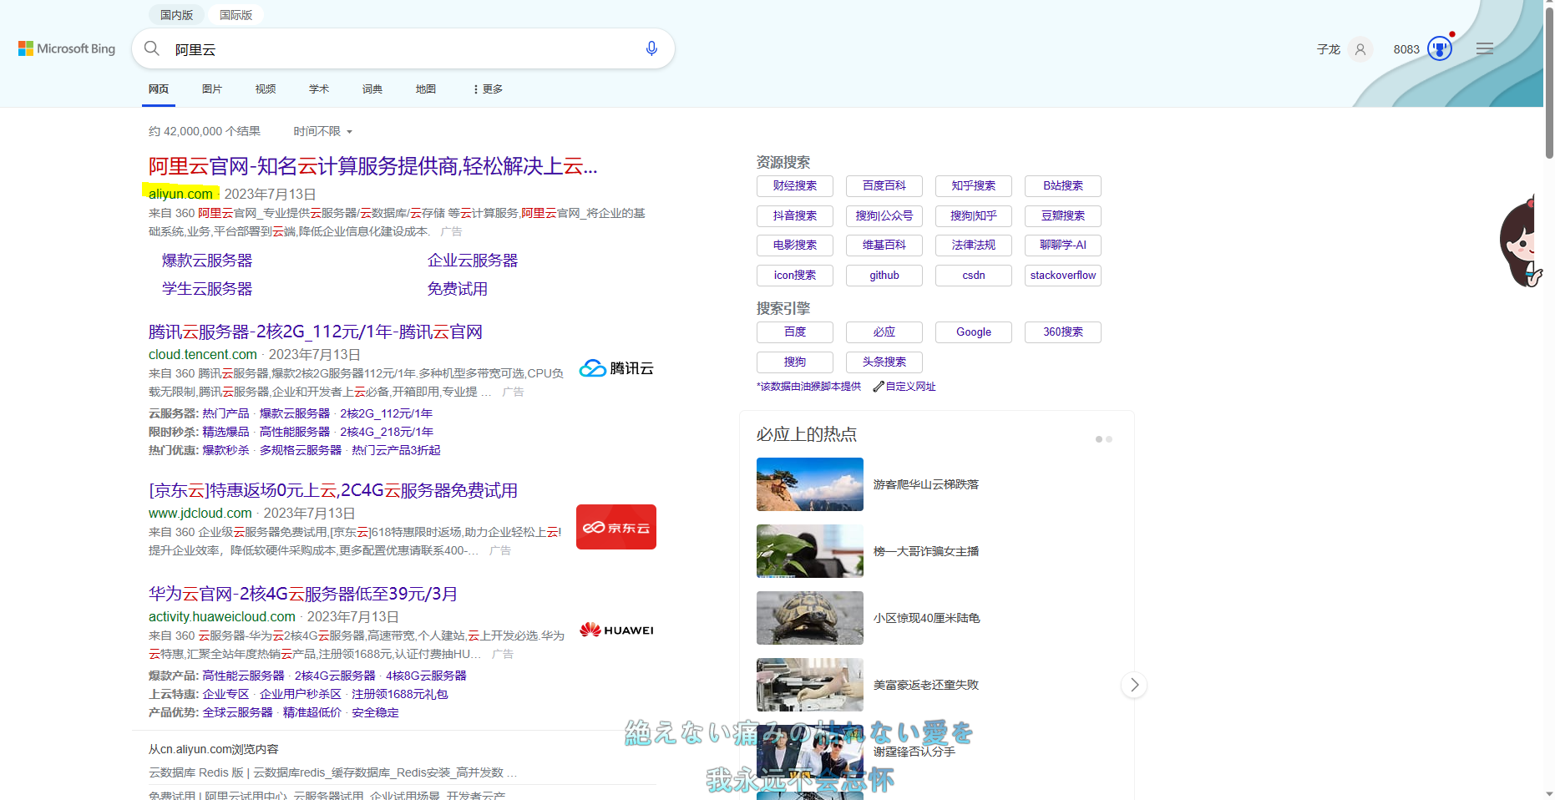Open the 美富豪返老还童失败 hot topic
Viewport: 1555px width, 800px height.
pyautogui.click(x=926, y=685)
